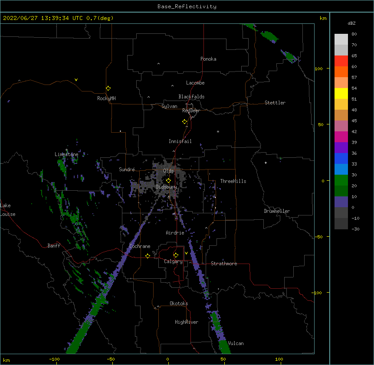This screenshot has width=374, height=365.
Task: Click the RedDeer city label
Action: pyautogui.click(x=191, y=111)
